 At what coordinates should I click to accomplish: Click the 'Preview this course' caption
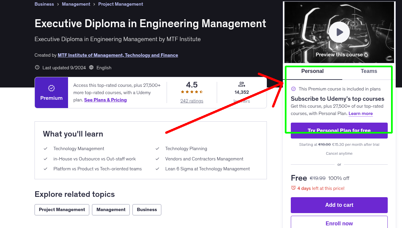click(339, 55)
